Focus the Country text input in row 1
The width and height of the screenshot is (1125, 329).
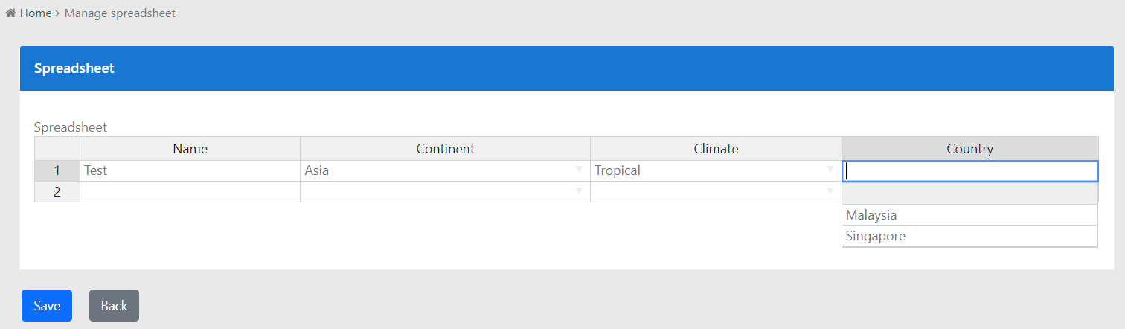pyautogui.click(x=969, y=171)
